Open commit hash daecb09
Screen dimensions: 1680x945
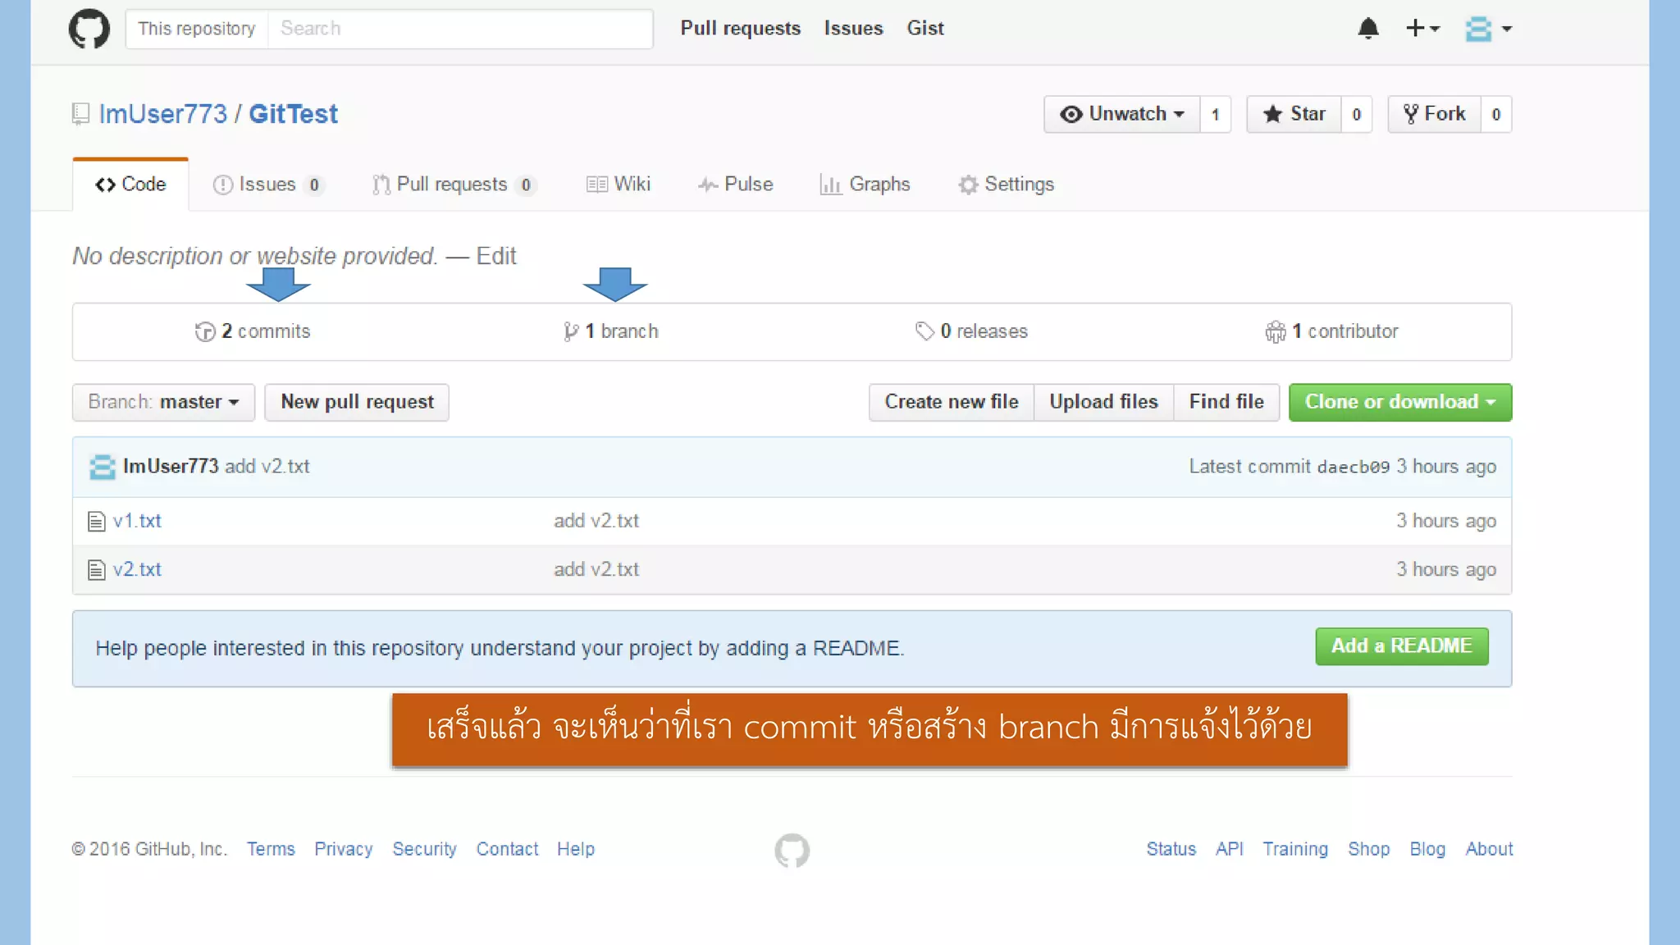pyautogui.click(x=1354, y=467)
